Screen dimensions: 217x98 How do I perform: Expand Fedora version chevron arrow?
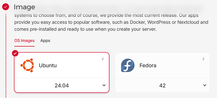tap(205, 85)
